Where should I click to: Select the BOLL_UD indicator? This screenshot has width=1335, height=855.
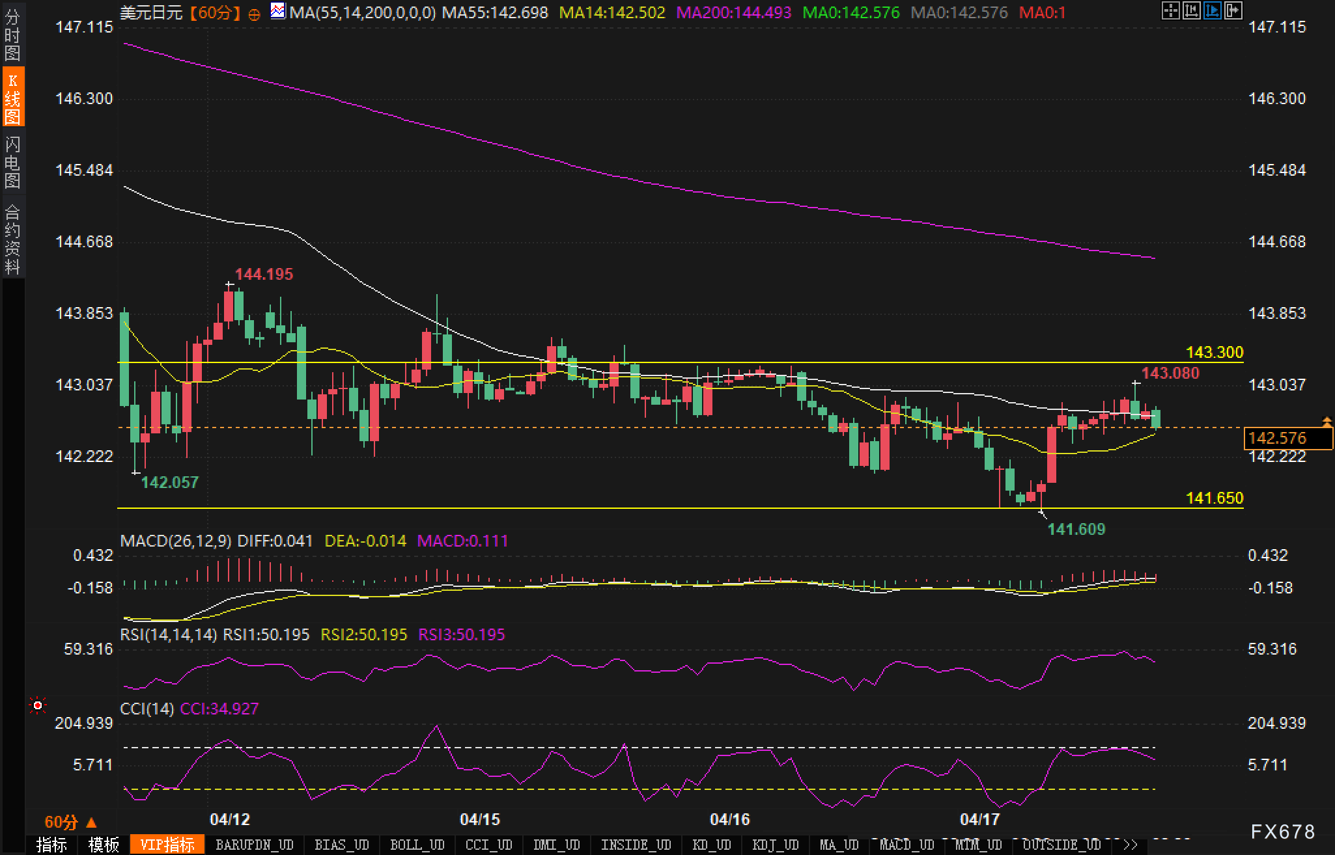pos(417,845)
